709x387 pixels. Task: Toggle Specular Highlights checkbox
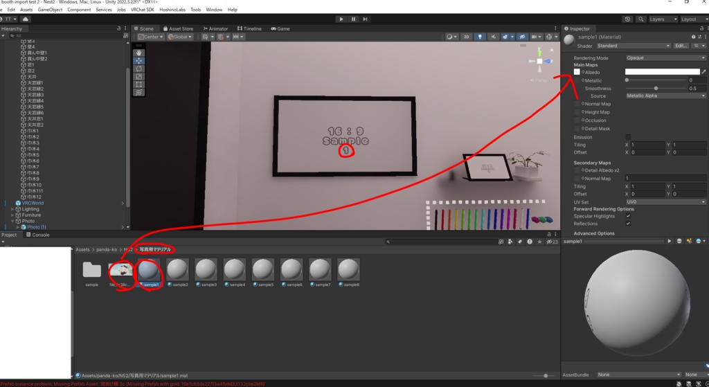click(x=628, y=216)
